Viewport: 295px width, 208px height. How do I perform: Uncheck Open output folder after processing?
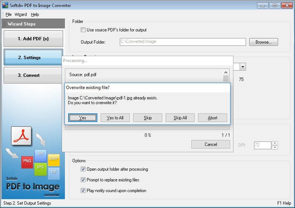(83, 169)
